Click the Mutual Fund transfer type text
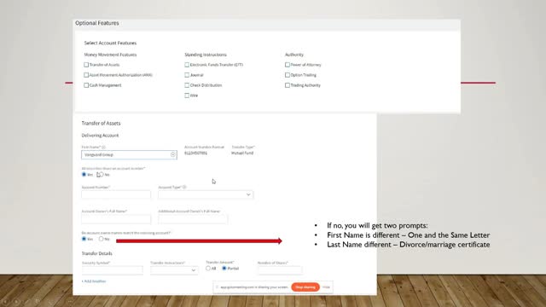546x307 pixels. click(242, 153)
